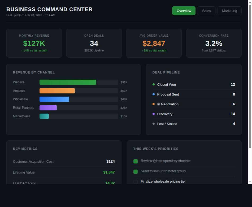Click the Open Deals stat card
252x207 pixels.
pyautogui.click(x=94, y=43)
